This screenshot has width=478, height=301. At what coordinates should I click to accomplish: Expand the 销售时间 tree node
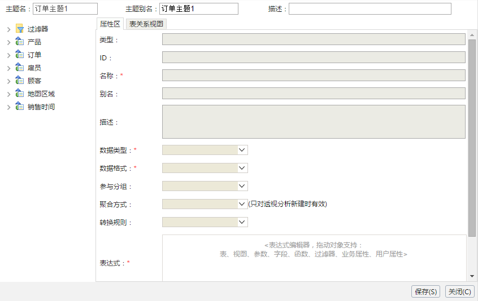pos(9,107)
